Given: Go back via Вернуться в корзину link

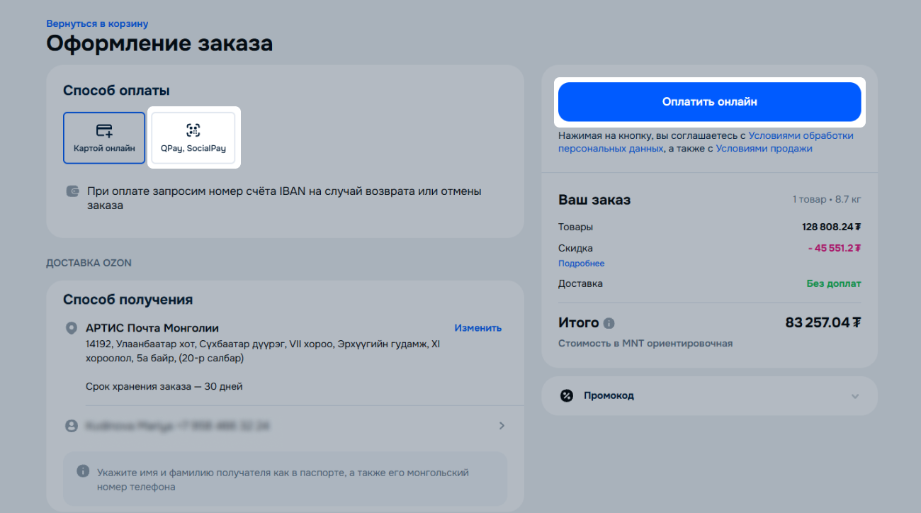Looking at the screenshot, I should (97, 24).
